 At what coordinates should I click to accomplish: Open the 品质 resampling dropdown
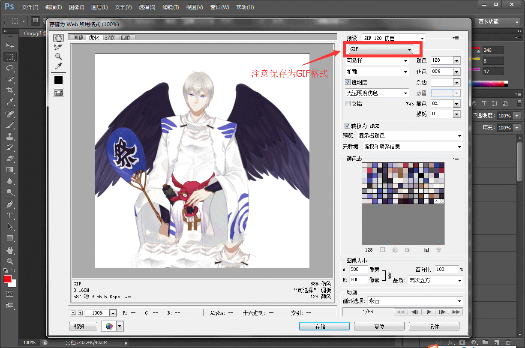click(x=435, y=280)
